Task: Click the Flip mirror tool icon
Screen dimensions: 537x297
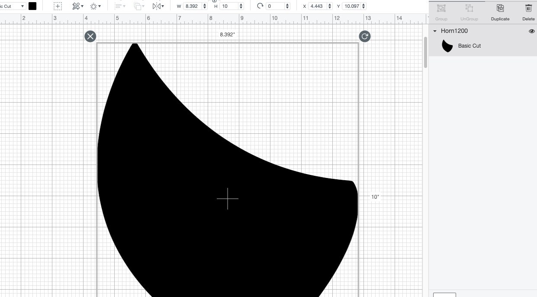Action: point(156,6)
